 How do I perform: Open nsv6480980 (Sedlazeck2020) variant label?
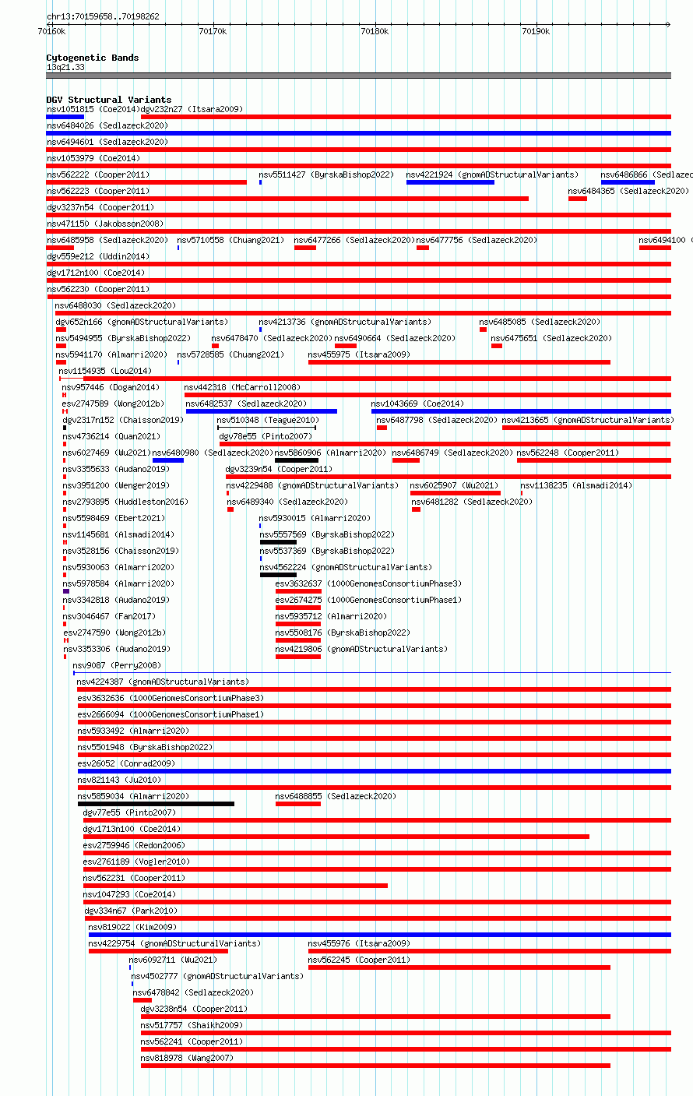(x=213, y=453)
